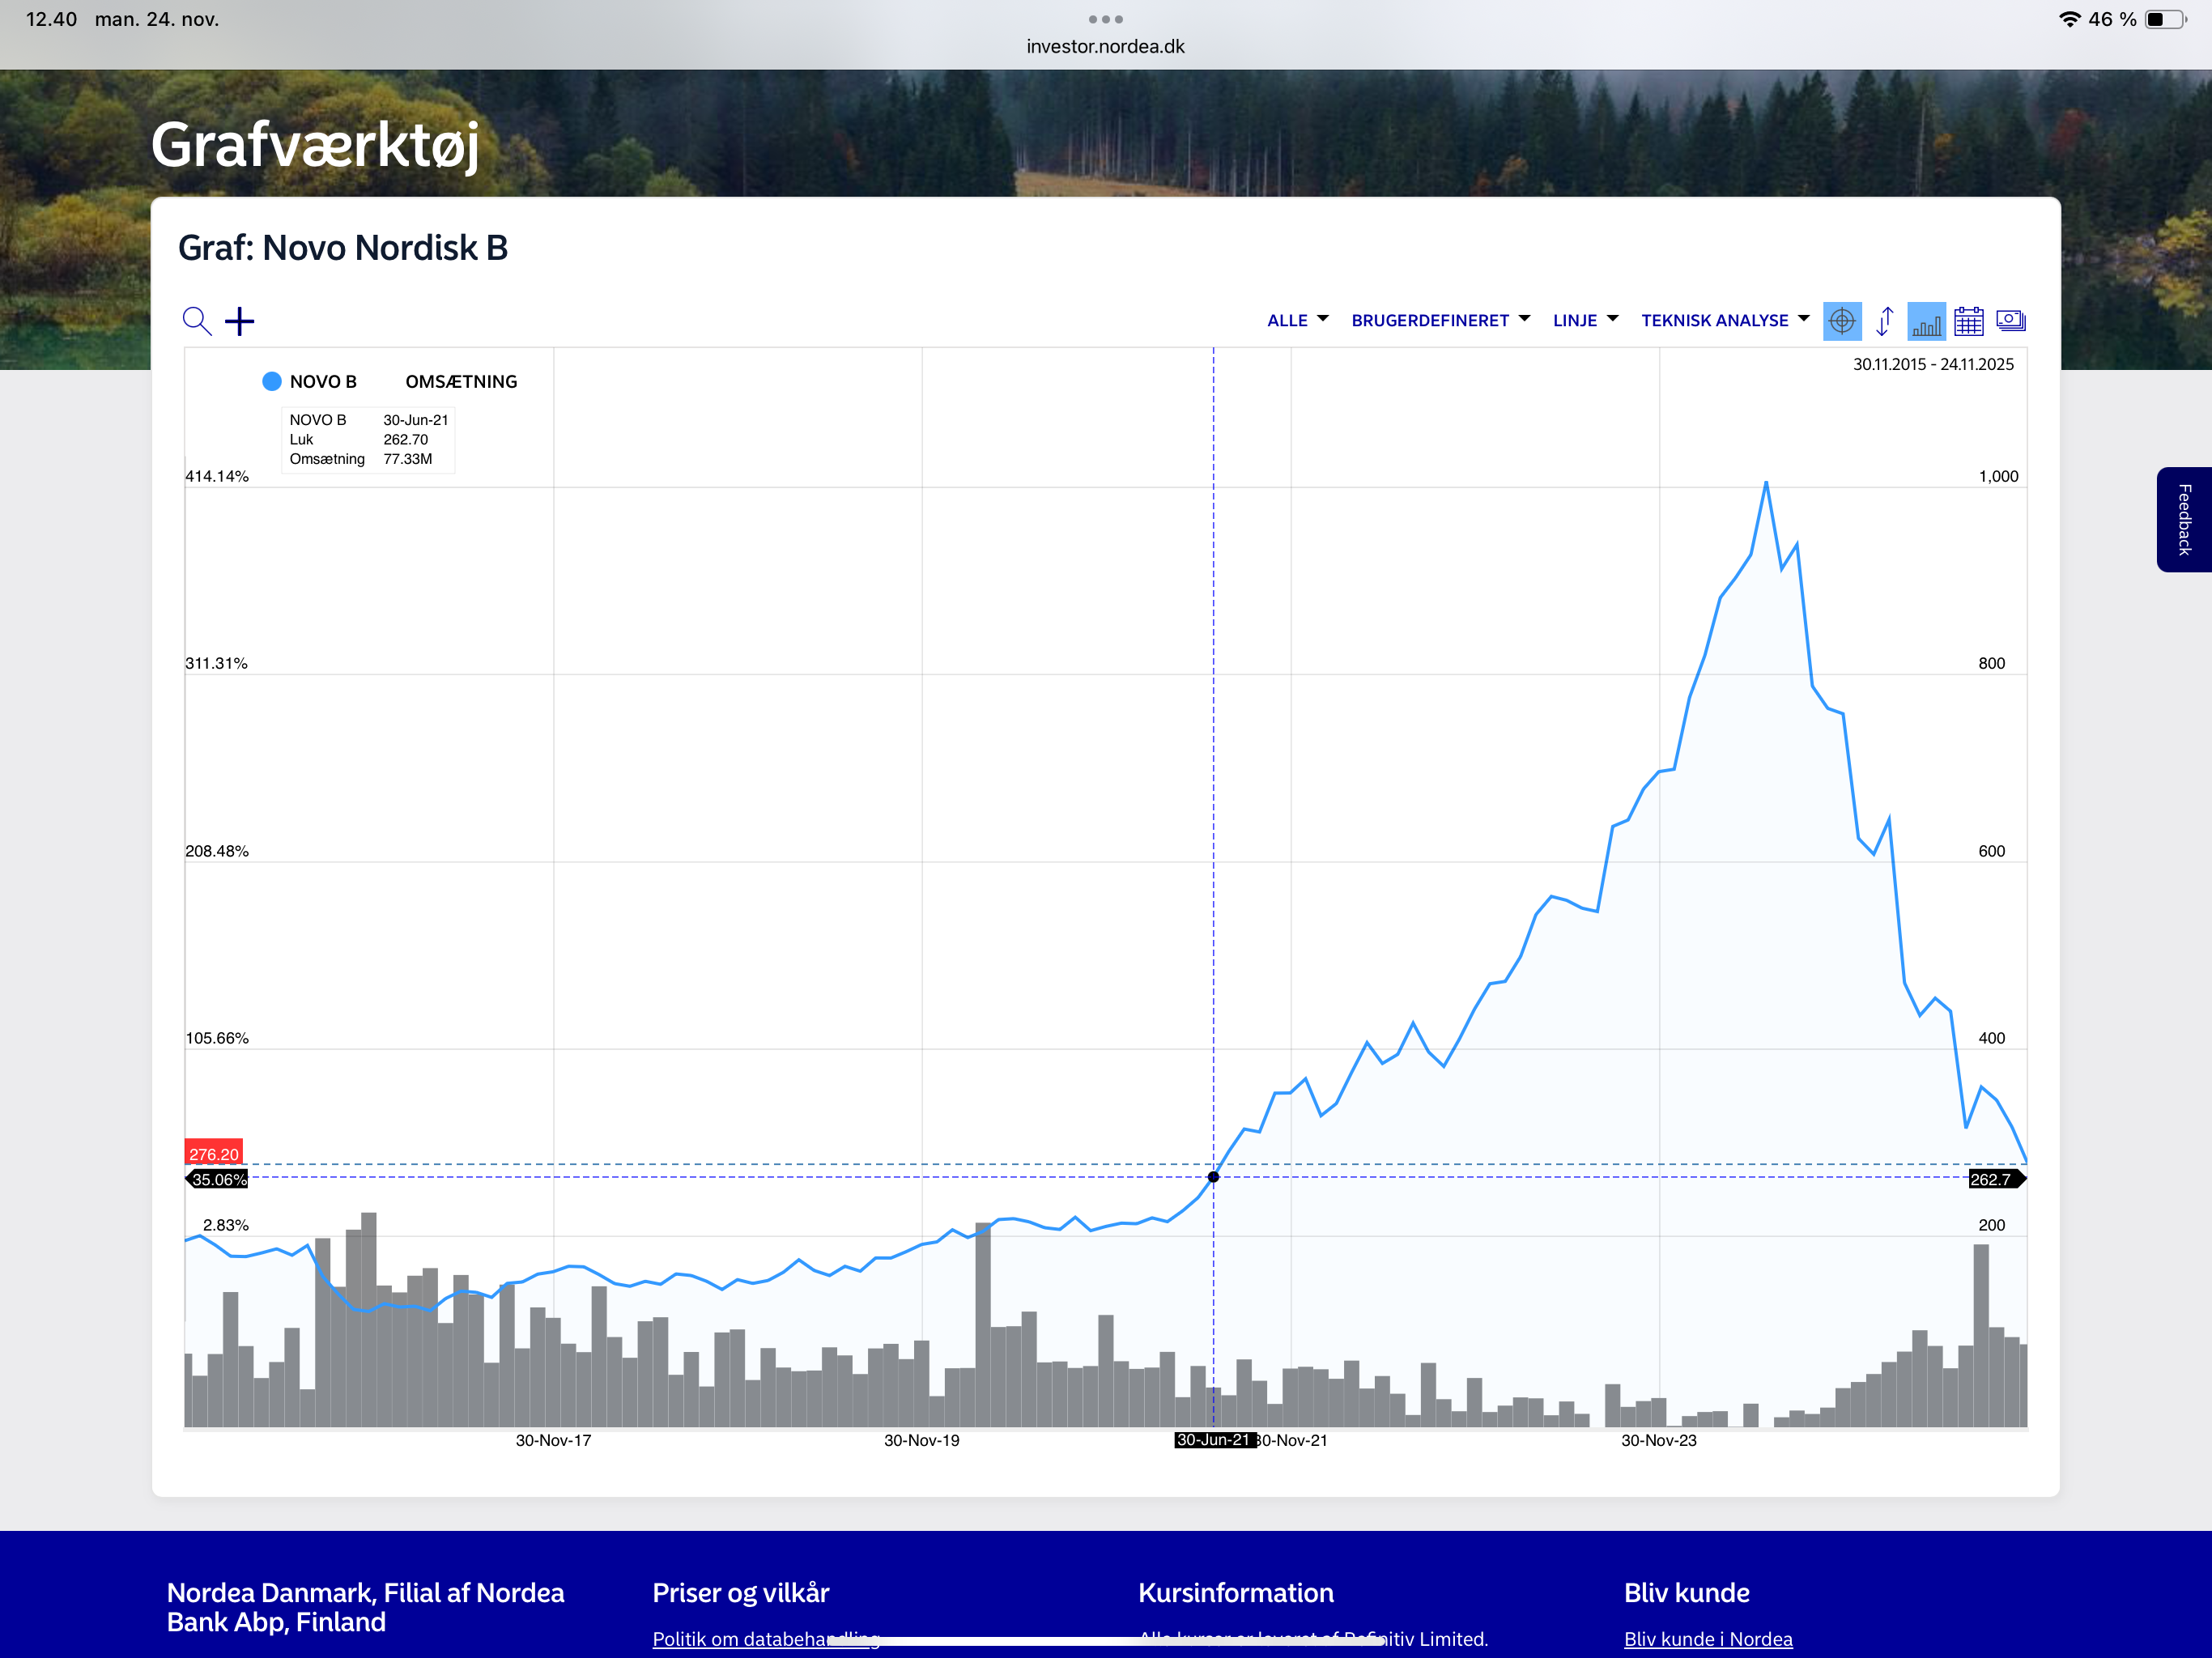
Task: Click the 414.14% percent axis label
Action: pos(217,476)
